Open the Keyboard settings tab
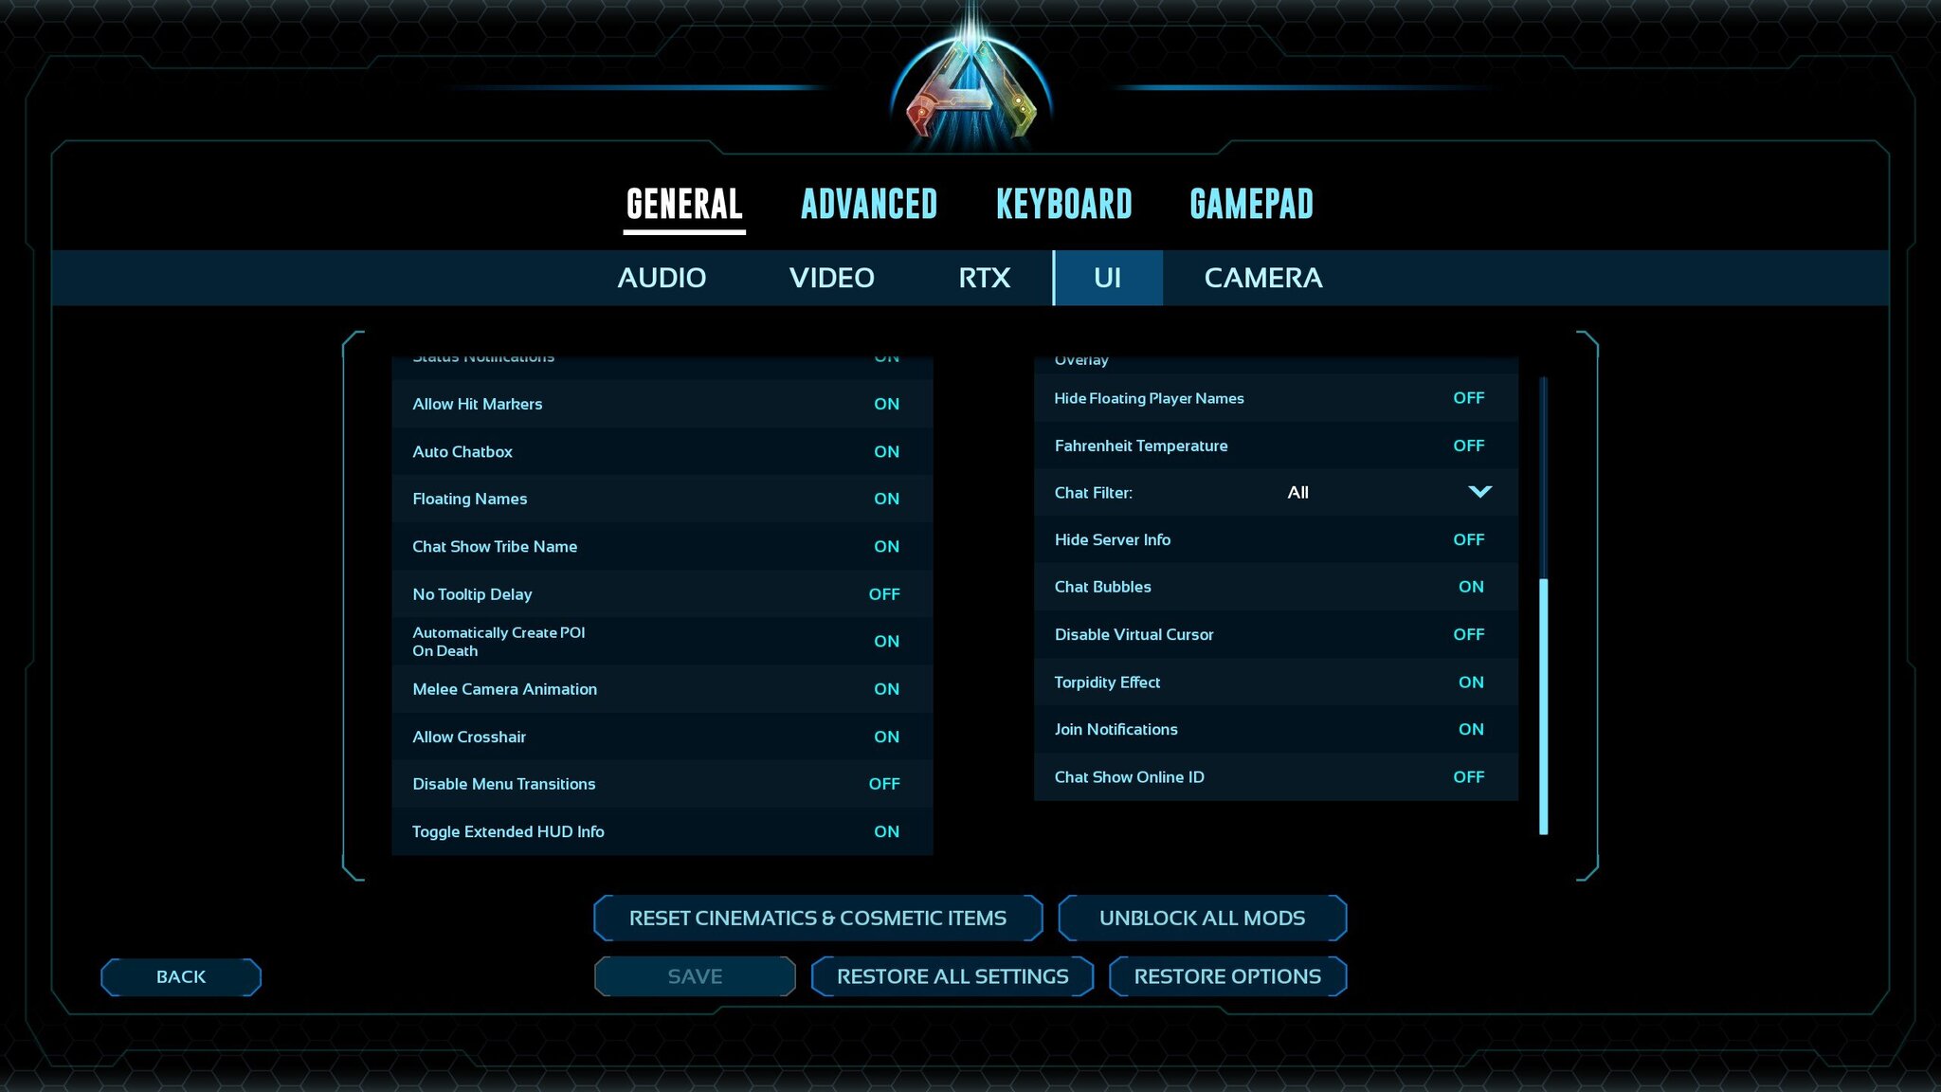The image size is (1941, 1092). click(x=1063, y=205)
